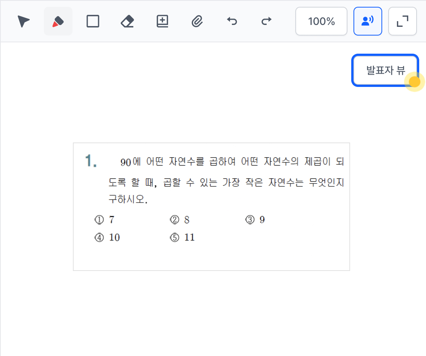
Task: Select answer choice ② 8
Action: 180,220
